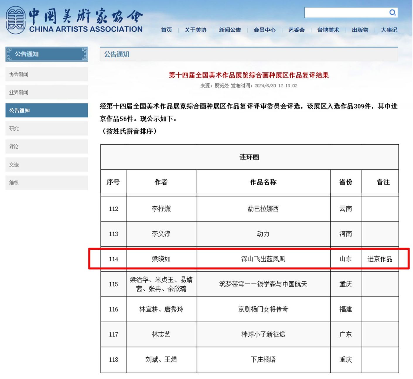
Task: Click the highlighted 公告通知 sidebar item
Action: [47, 110]
